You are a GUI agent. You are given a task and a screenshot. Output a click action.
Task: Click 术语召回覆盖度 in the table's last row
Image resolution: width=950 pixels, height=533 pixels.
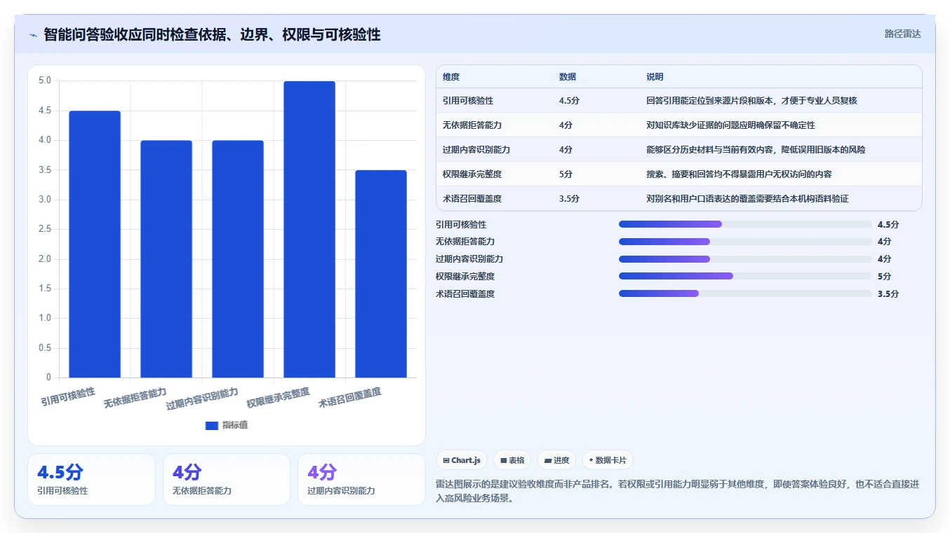click(472, 199)
